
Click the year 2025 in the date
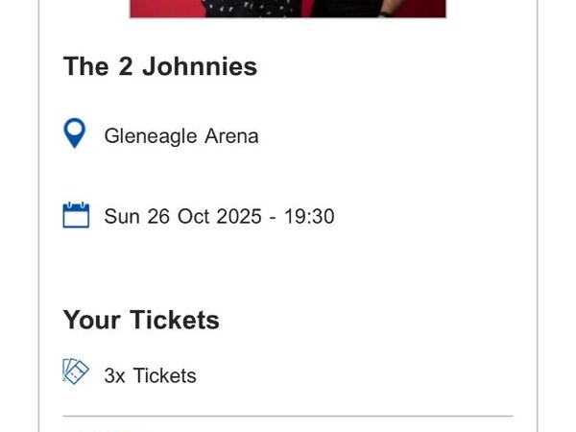[x=238, y=217]
